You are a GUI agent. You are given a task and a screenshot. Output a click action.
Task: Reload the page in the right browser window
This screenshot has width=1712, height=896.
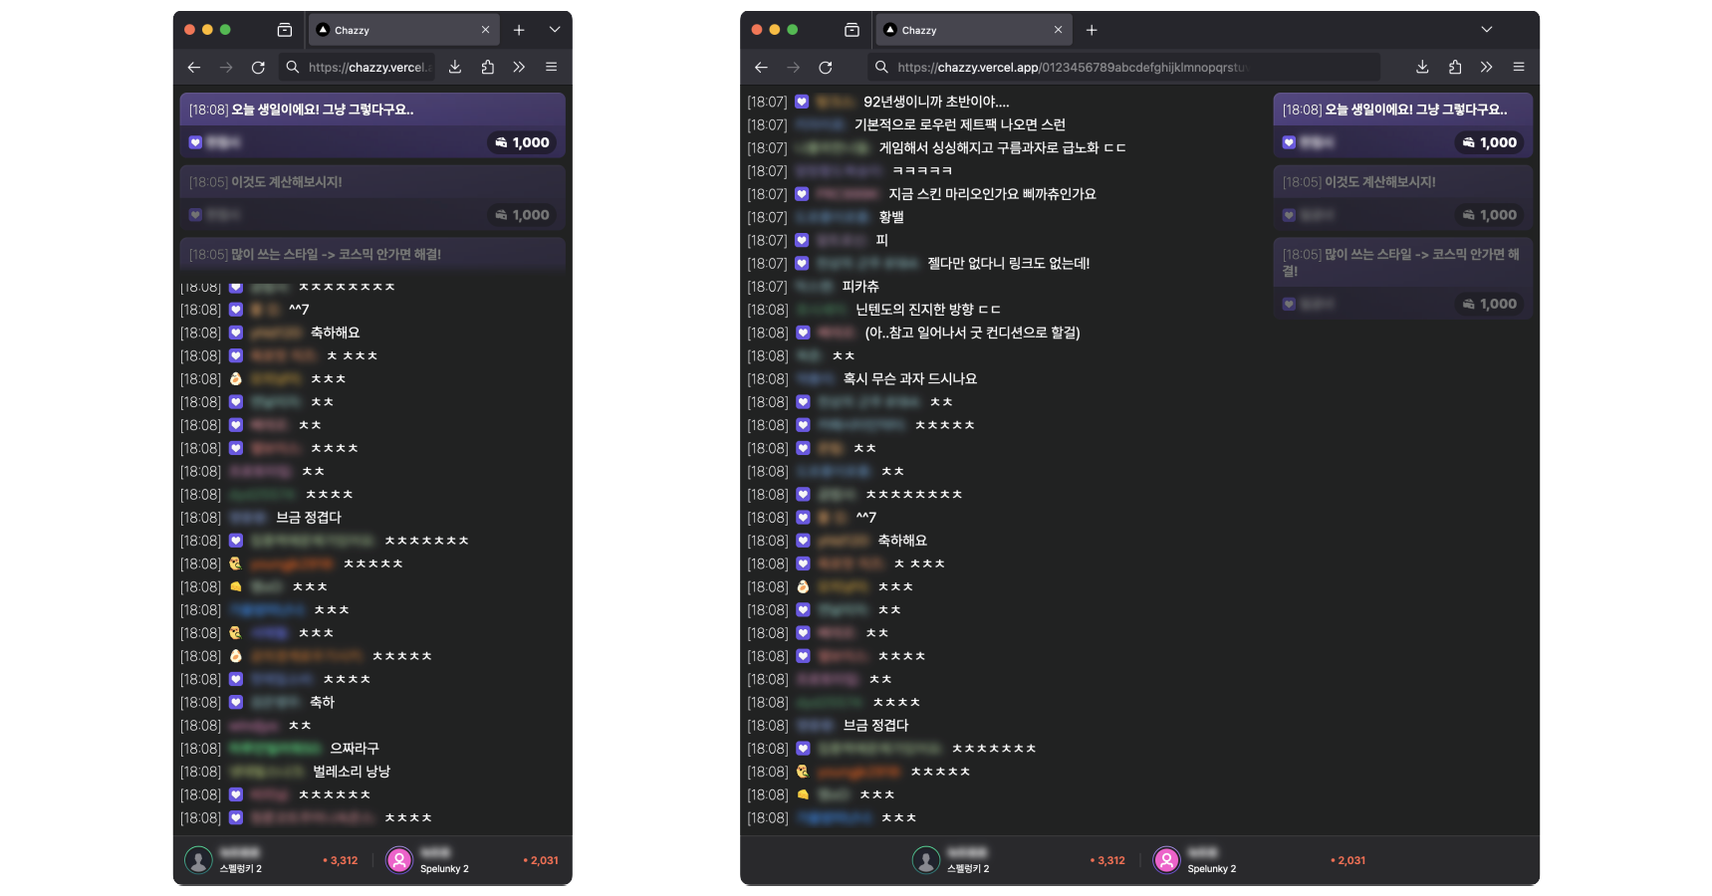(826, 68)
